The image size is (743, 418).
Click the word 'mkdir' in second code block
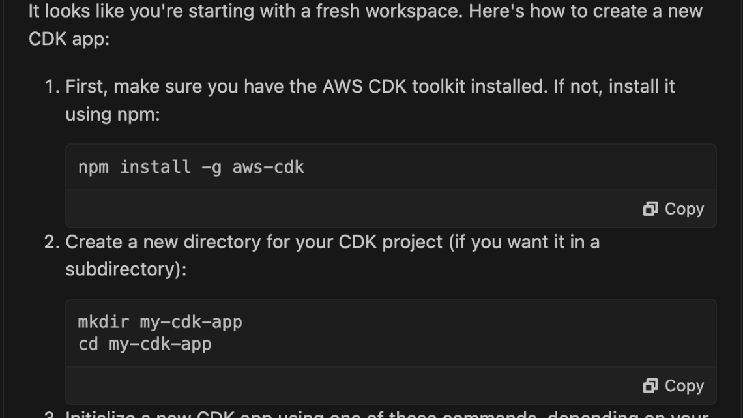point(103,322)
